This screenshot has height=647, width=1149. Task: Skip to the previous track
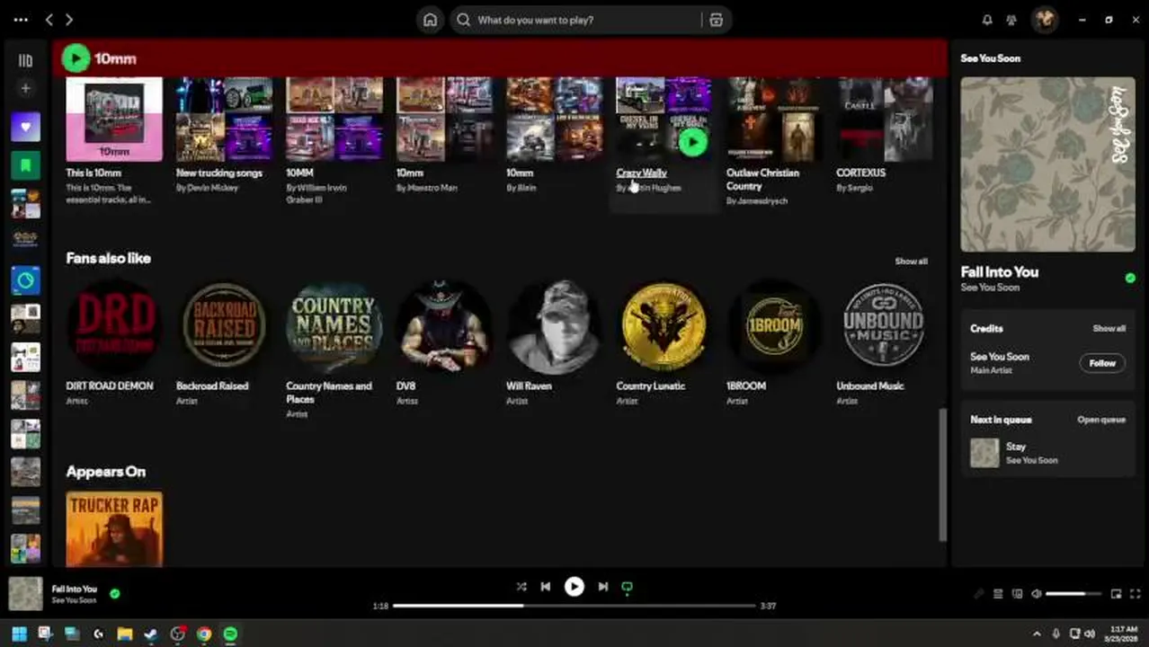(x=545, y=587)
